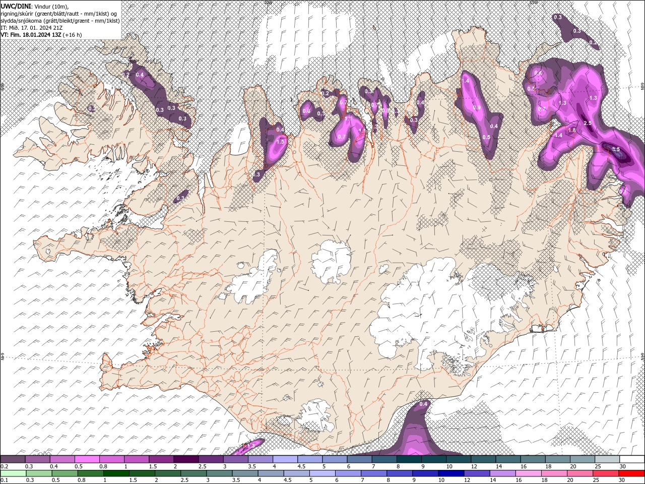Click the 0.1 label under the rain scale

pos(5,480)
